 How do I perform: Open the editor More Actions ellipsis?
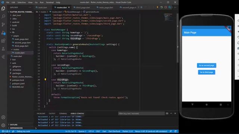(175, 7)
